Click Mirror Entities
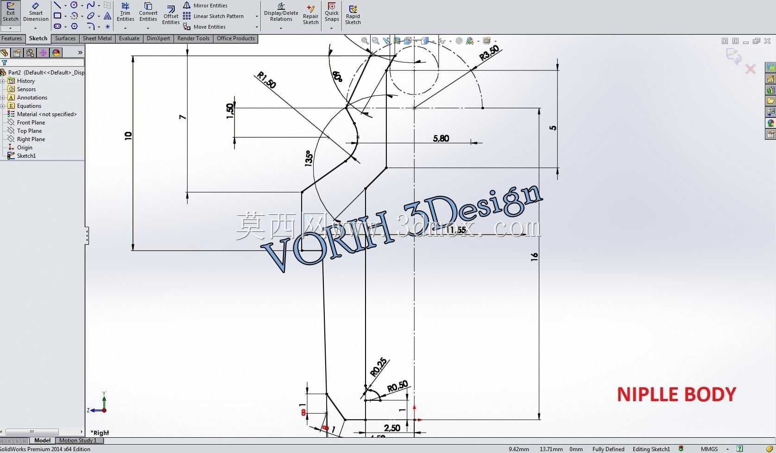 (205, 6)
